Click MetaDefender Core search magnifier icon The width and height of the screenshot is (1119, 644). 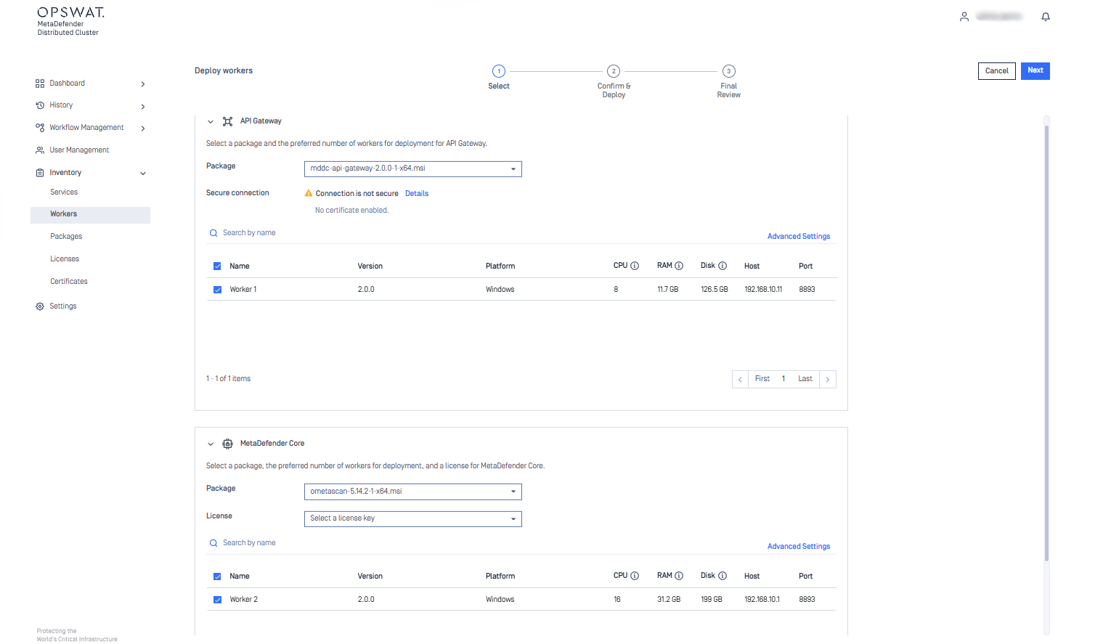tap(213, 543)
